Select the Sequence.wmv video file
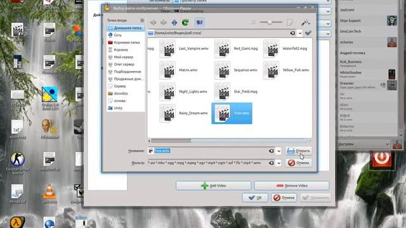The width and height of the screenshot is (406, 228). 235,70
